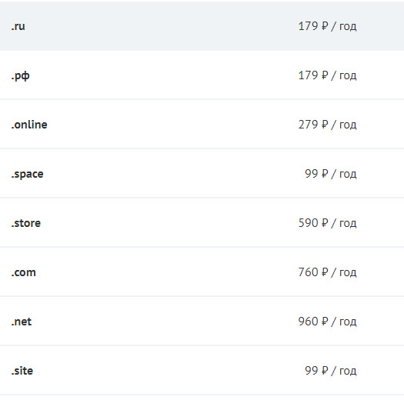Click the word год in .online row
404x400 pixels.
348,125
